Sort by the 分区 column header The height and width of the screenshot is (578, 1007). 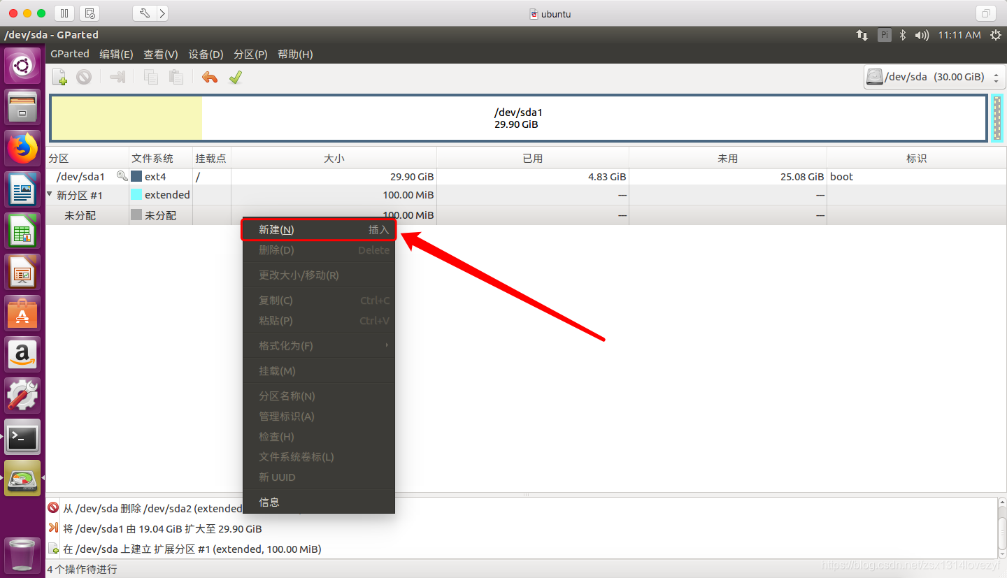click(87, 159)
